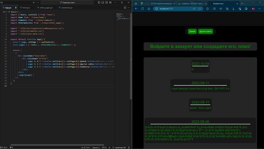Open the errors and warnings status item

[x=4, y=147]
